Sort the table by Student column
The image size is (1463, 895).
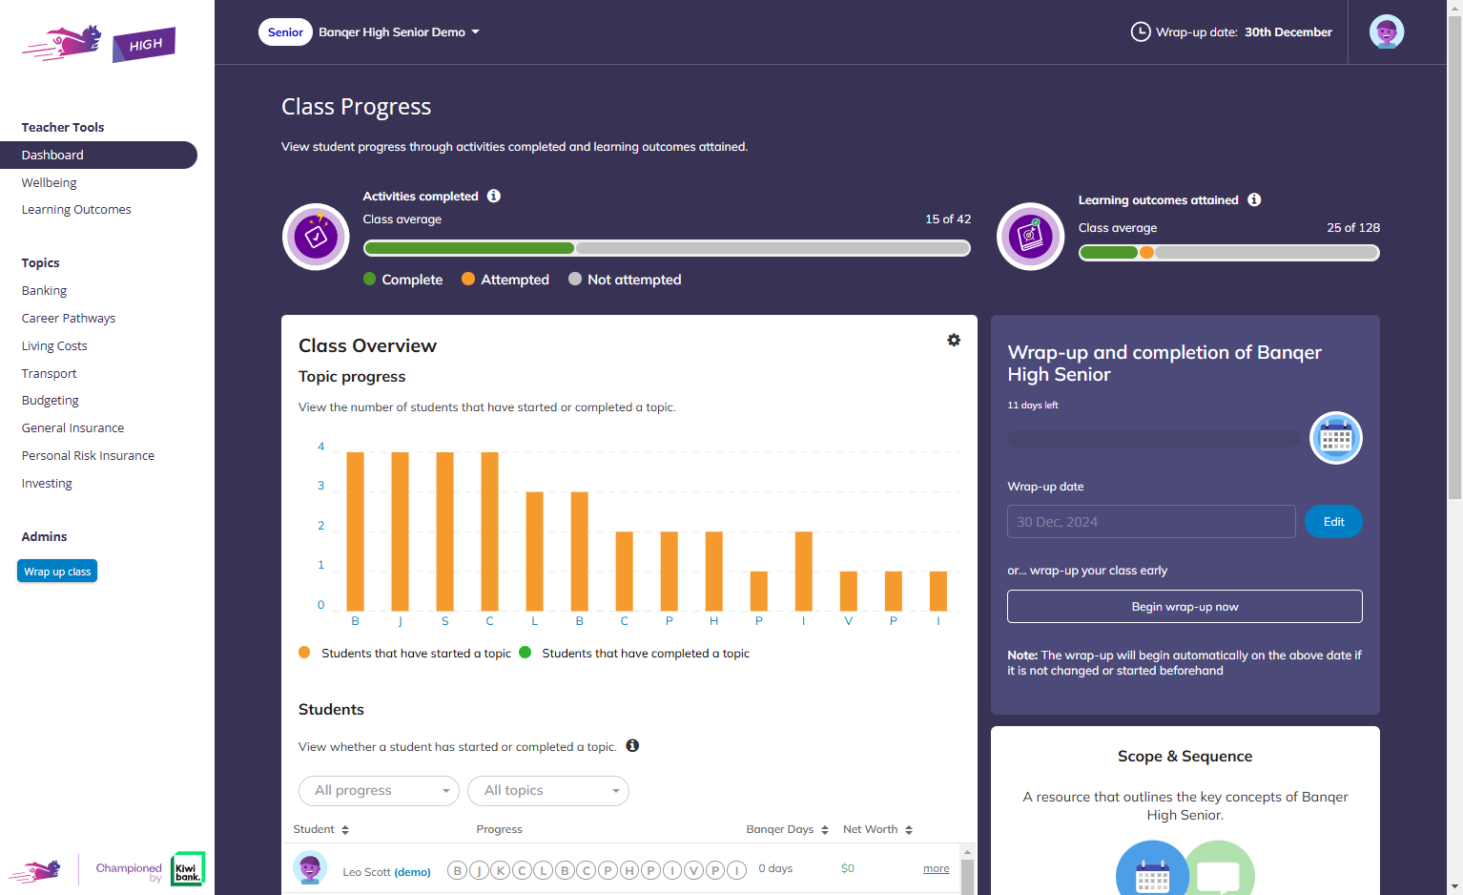pyautogui.click(x=321, y=829)
